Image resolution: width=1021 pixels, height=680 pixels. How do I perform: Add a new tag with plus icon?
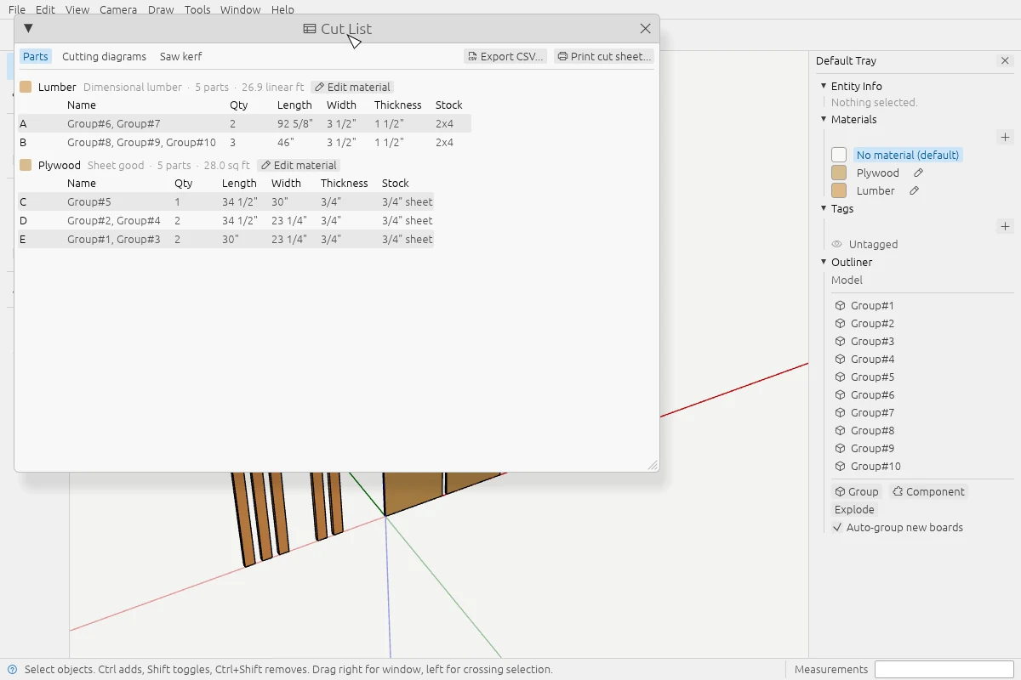[1005, 226]
